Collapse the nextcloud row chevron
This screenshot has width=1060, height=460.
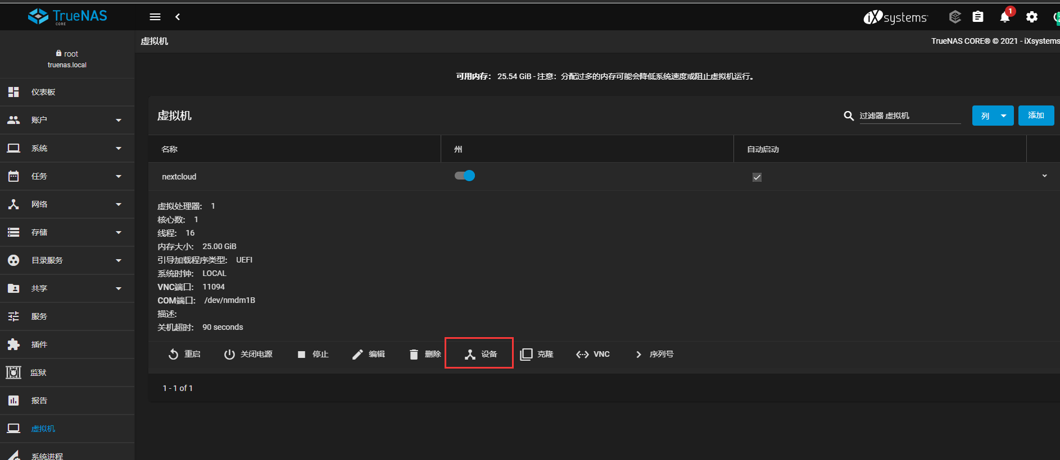[1044, 176]
